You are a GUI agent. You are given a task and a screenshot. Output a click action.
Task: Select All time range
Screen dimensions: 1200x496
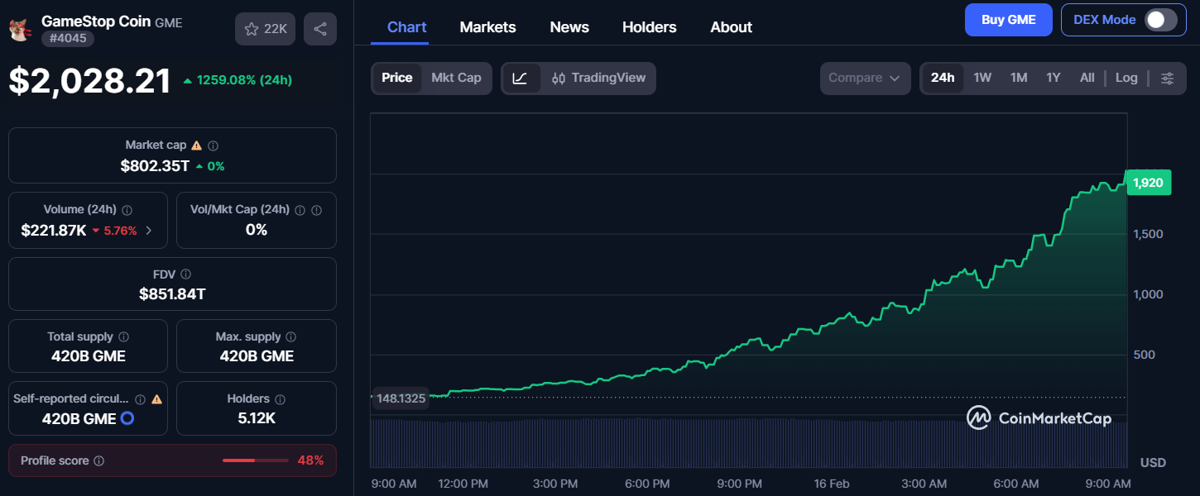pos(1087,78)
